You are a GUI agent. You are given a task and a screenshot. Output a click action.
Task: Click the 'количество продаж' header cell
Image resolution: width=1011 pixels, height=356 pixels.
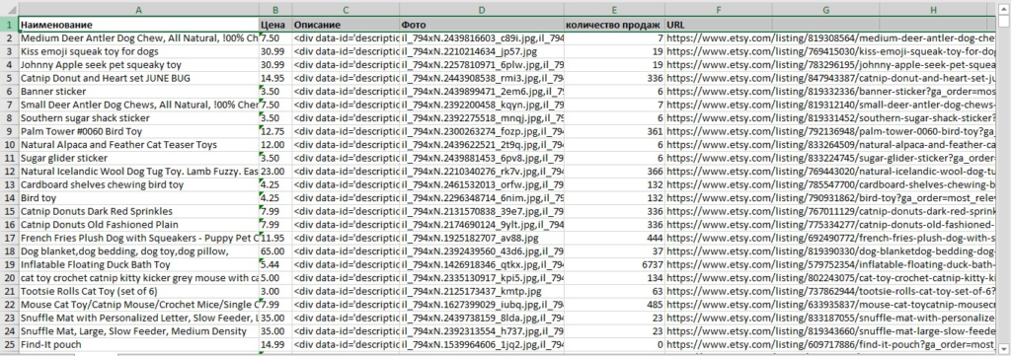click(x=614, y=25)
